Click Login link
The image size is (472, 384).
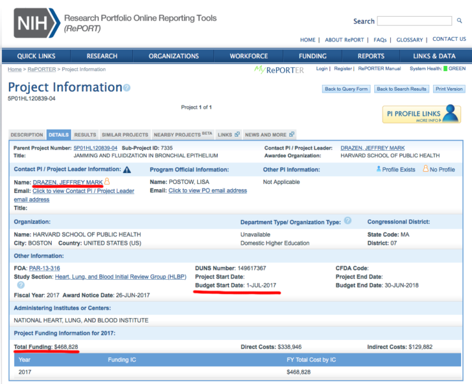(322, 69)
